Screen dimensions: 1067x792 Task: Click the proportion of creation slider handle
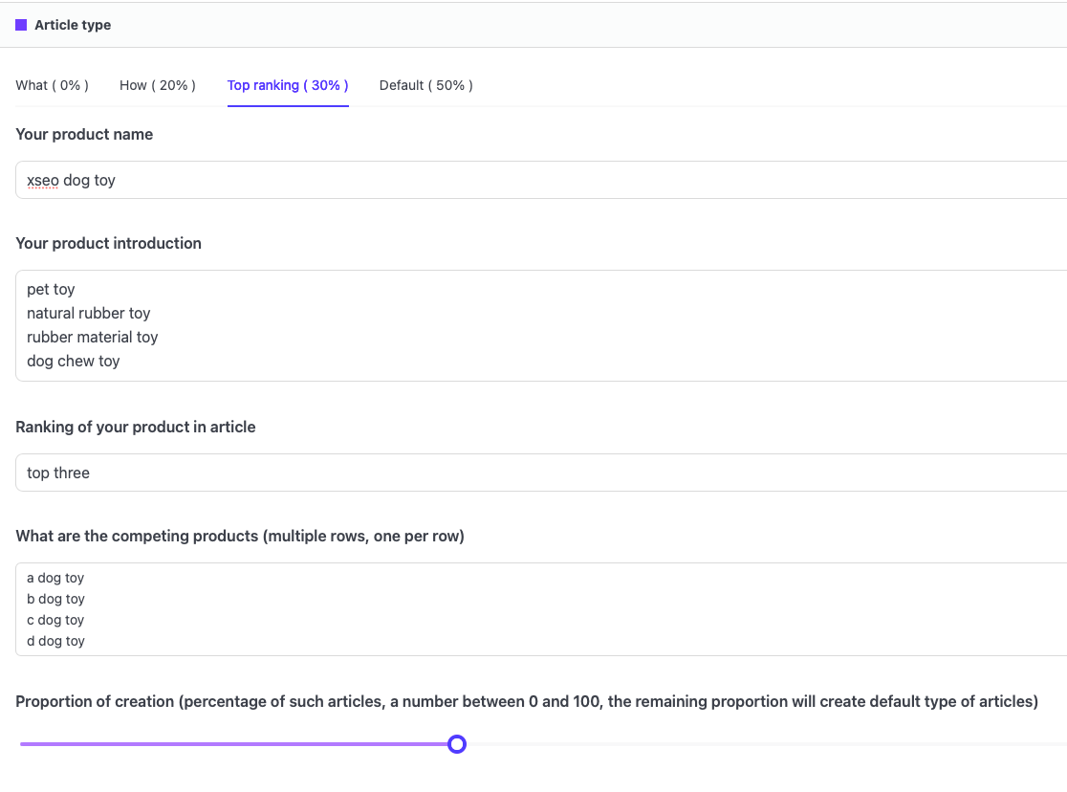coord(457,744)
